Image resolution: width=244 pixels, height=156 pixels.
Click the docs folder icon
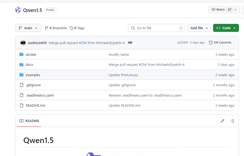click(22, 64)
